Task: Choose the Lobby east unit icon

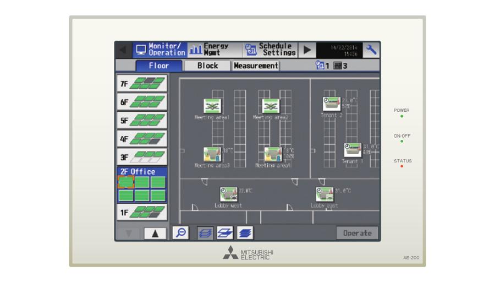Action: 324,194
